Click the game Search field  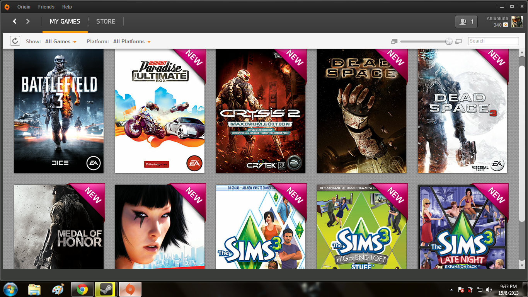tap(494, 41)
